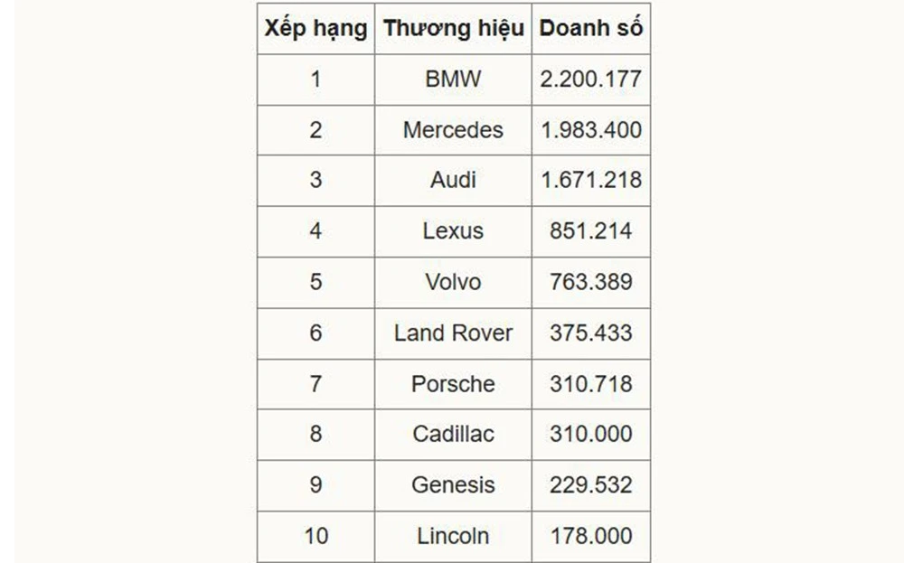904x563 pixels.
Task: Select the sales value 1.983.400
Action: click(x=590, y=129)
